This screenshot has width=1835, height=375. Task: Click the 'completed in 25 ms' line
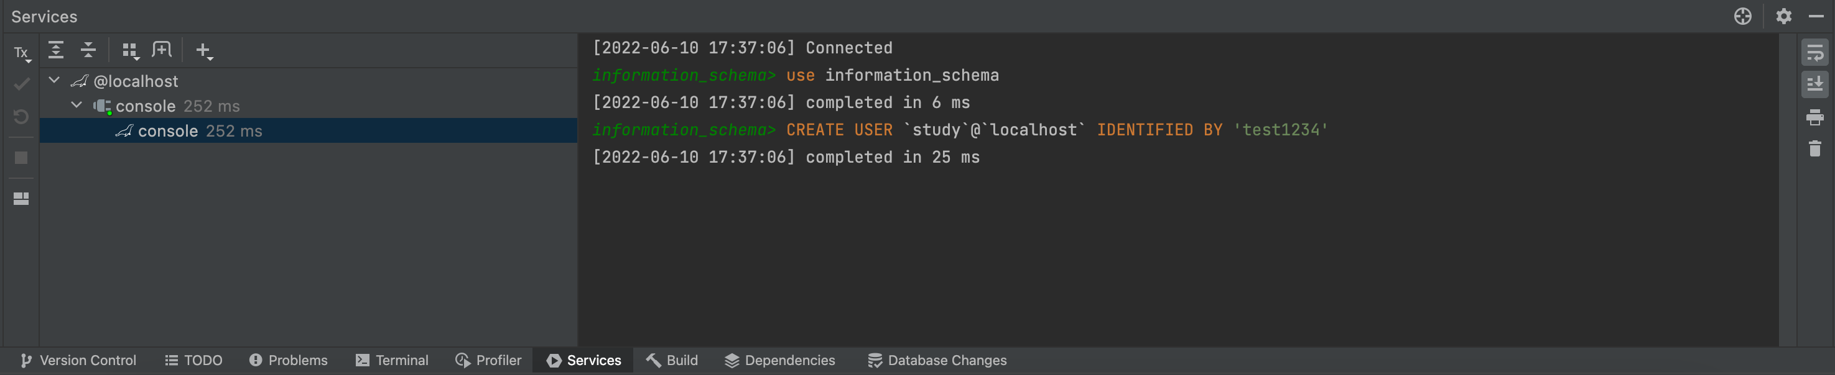click(786, 158)
